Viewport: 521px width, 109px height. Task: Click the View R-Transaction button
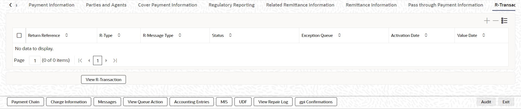[x=103, y=79]
